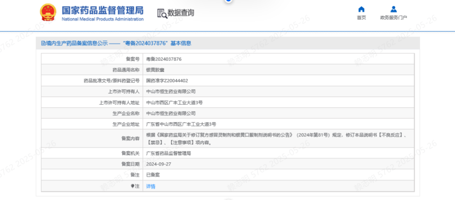The image size is (455, 200).
Task: Click the 备案机关 value 广东省药品监督管理局
Action: coord(168,153)
